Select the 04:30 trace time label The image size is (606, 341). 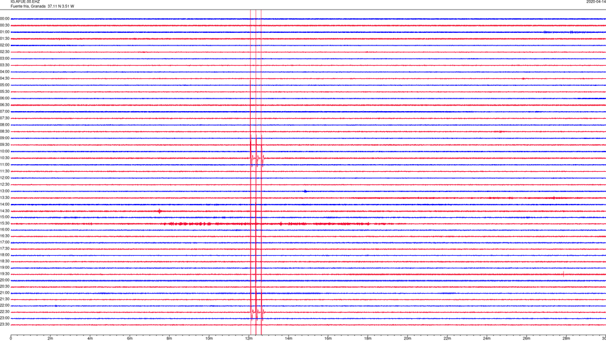click(x=4, y=78)
